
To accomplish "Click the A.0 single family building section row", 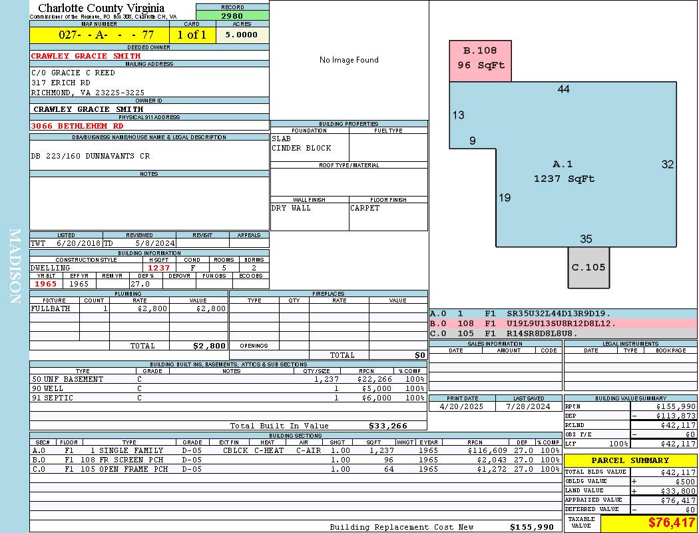I will pos(295,450).
